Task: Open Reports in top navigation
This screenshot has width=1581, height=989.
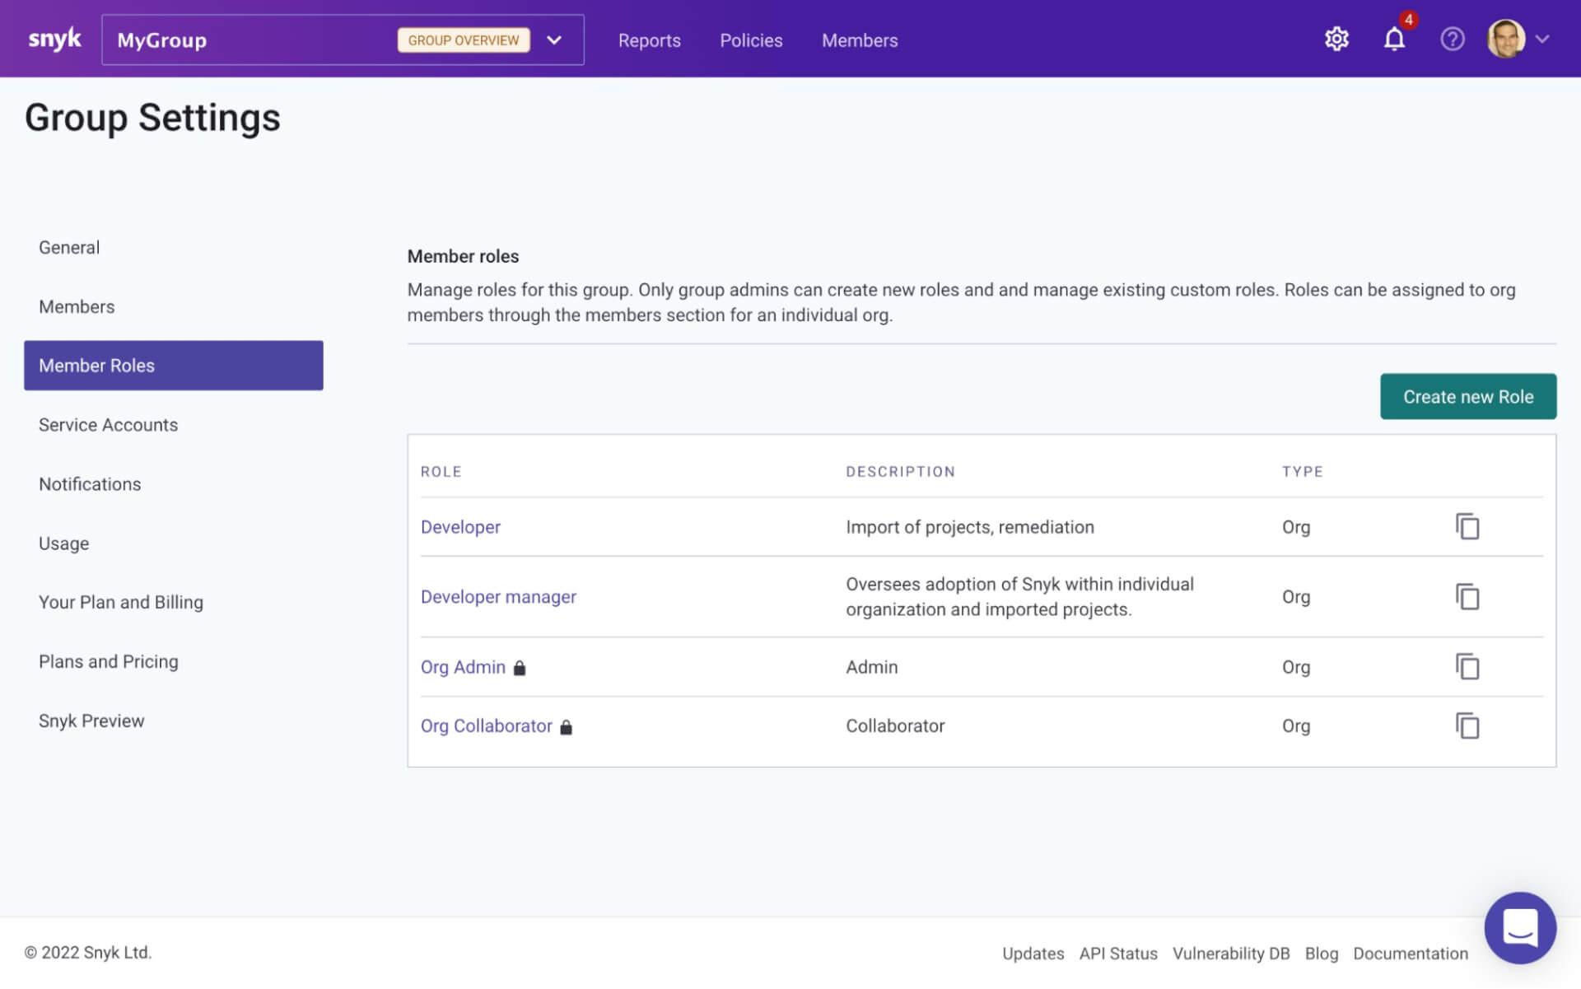Action: [x=650, y=40]
